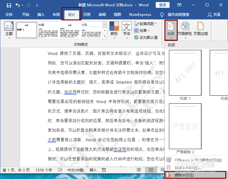Click the 登录 sign-in button
Image resolution: width=228 pixels, height=179 pixels.
click(163, 5)
